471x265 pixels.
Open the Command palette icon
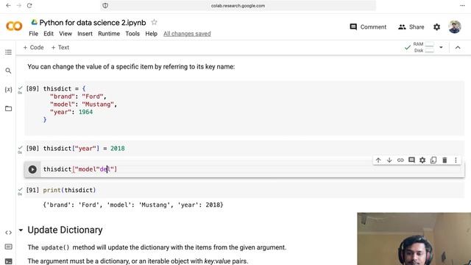tap(8, 247)
